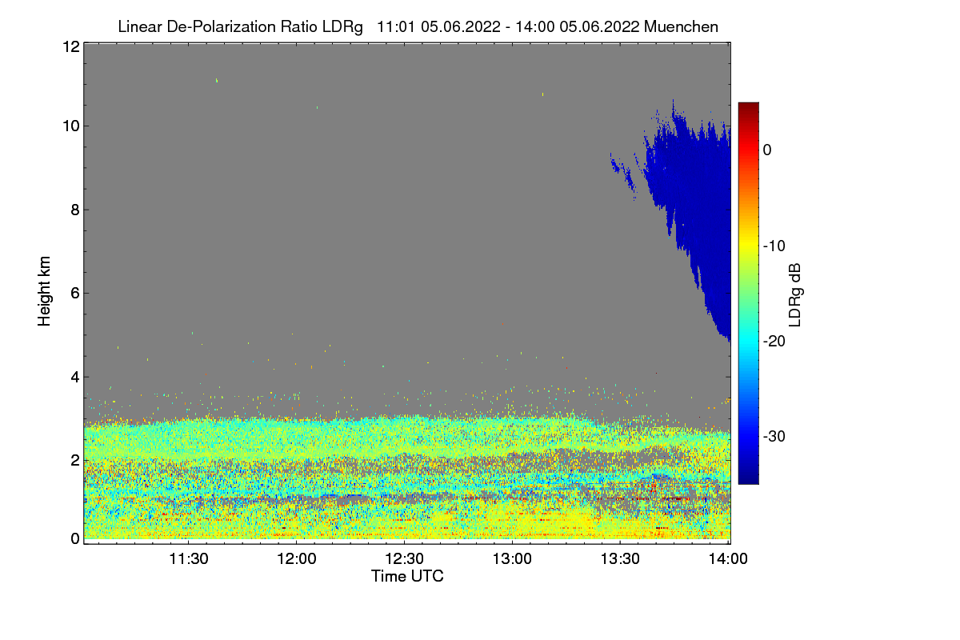Click the height tick label 8
Image resolution: width=960 pixels, height=640 pixels.
(x=74, y=210)
